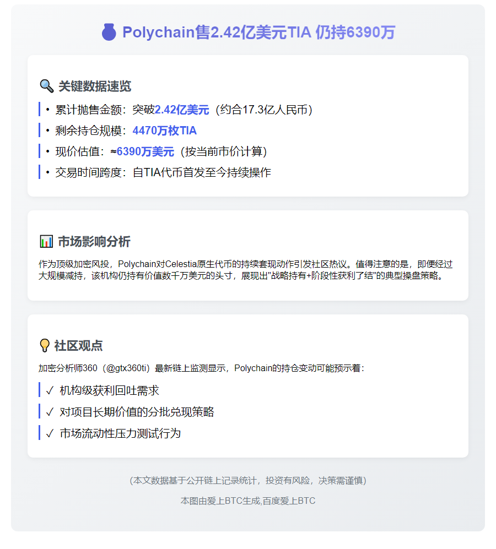This screenshot has width=496, height=549.
Task: Click the magnifying glass icon beside 关键数据速览
Action: click(46, 86)
